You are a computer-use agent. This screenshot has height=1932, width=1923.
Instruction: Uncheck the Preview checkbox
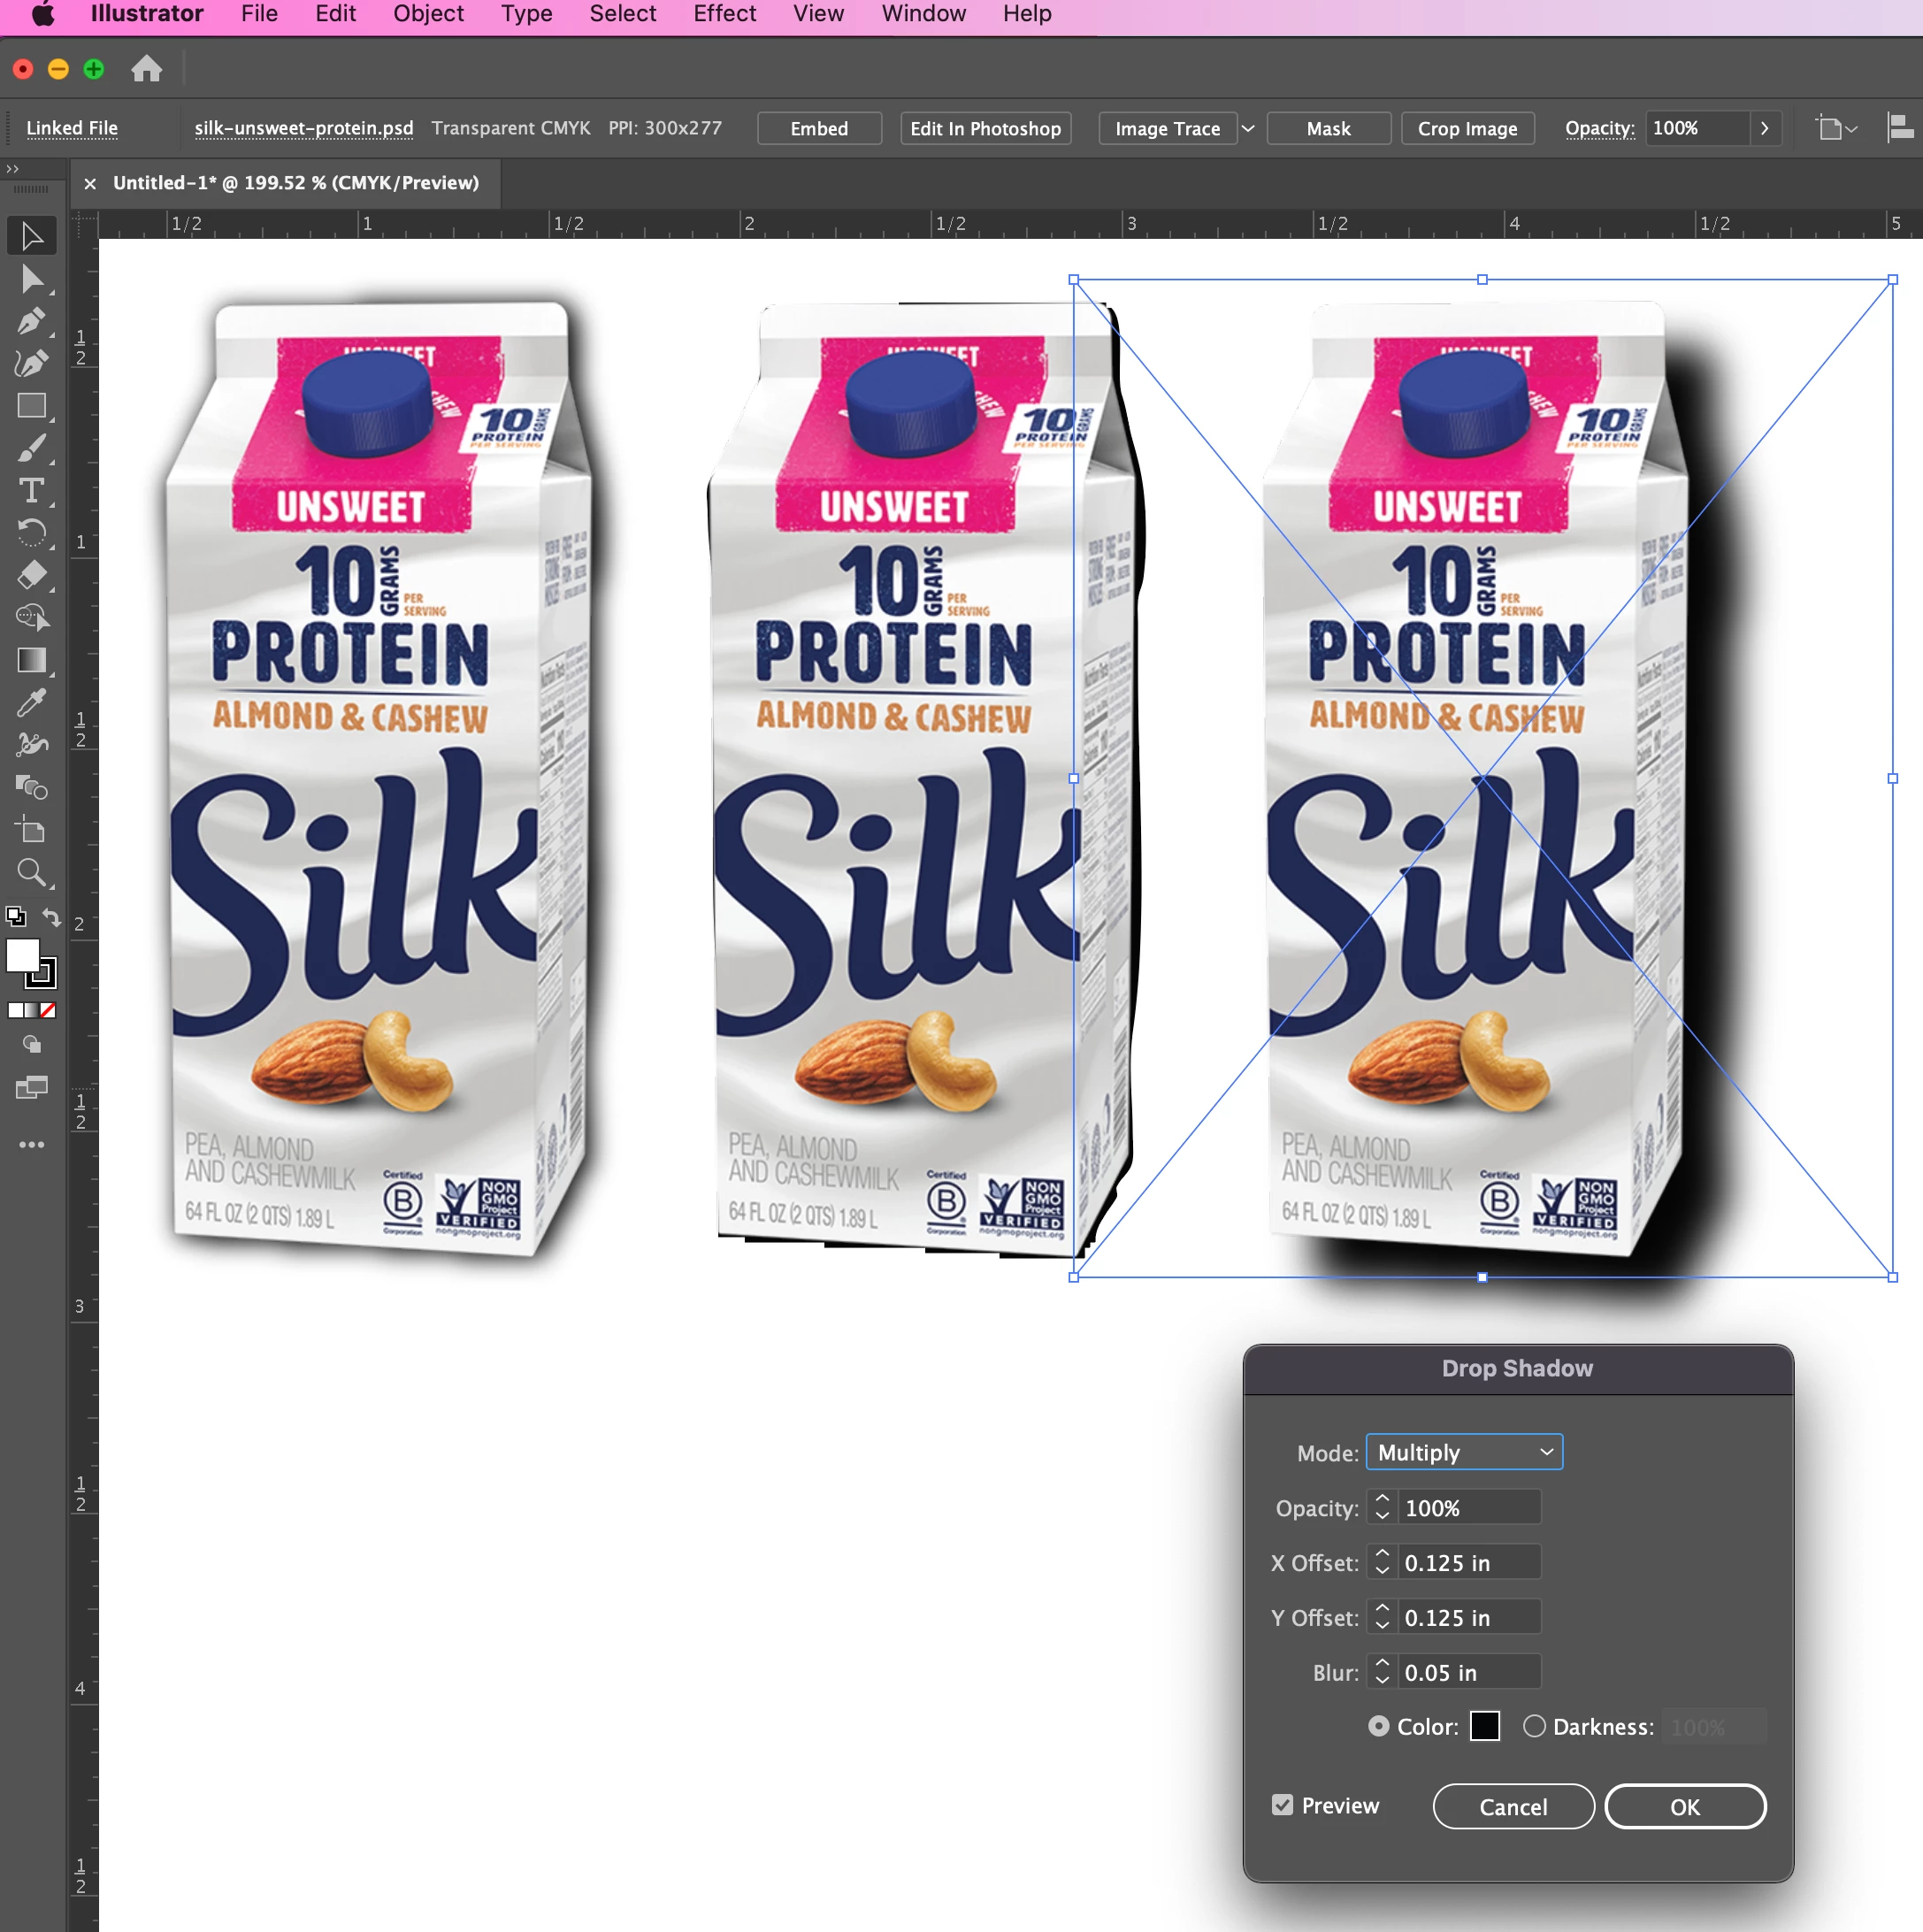(x=1282, y=1805)
